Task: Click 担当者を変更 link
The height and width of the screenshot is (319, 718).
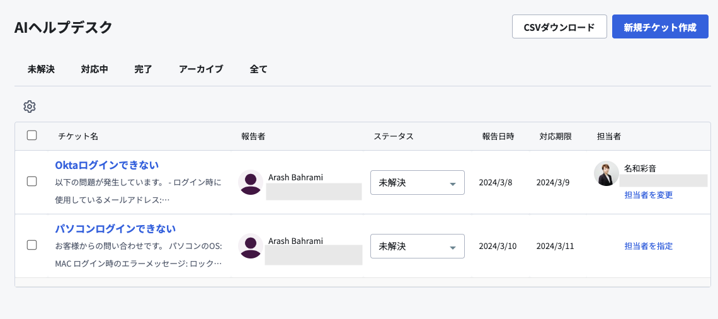Action: click(648, 195)
